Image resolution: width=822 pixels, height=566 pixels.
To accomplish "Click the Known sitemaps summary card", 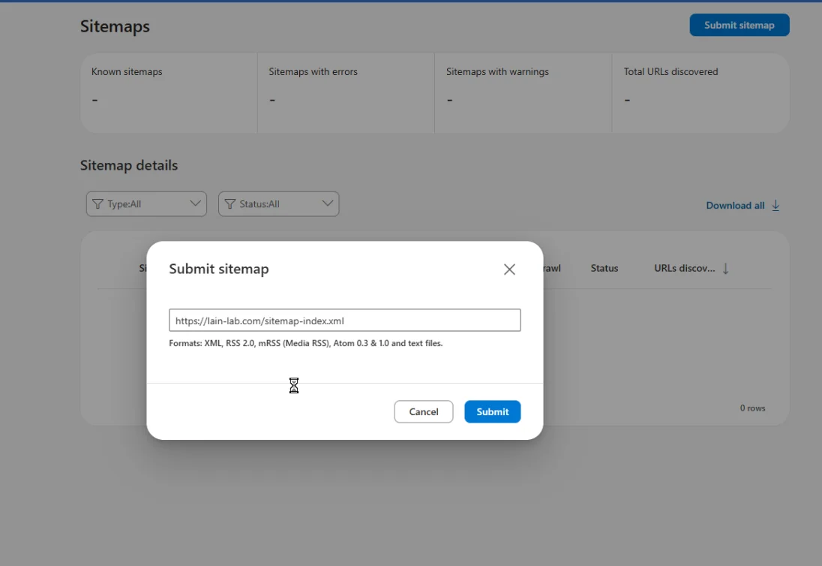I will click(169, 93).
